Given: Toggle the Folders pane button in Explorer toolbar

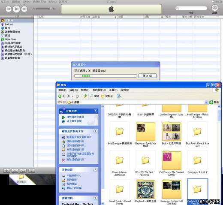Looking at the screenshot, I should (107, 96).
